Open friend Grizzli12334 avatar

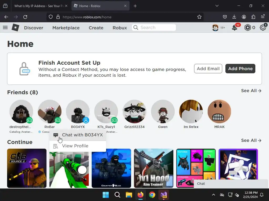[x=134, y=111]
